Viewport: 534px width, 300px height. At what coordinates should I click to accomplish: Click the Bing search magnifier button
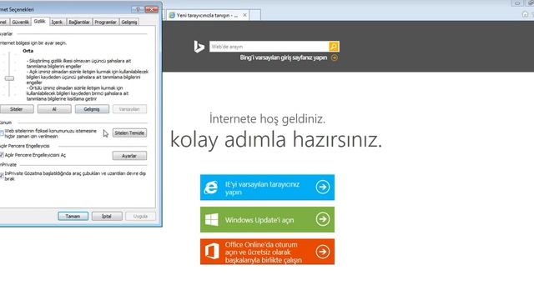click(334, 47)
